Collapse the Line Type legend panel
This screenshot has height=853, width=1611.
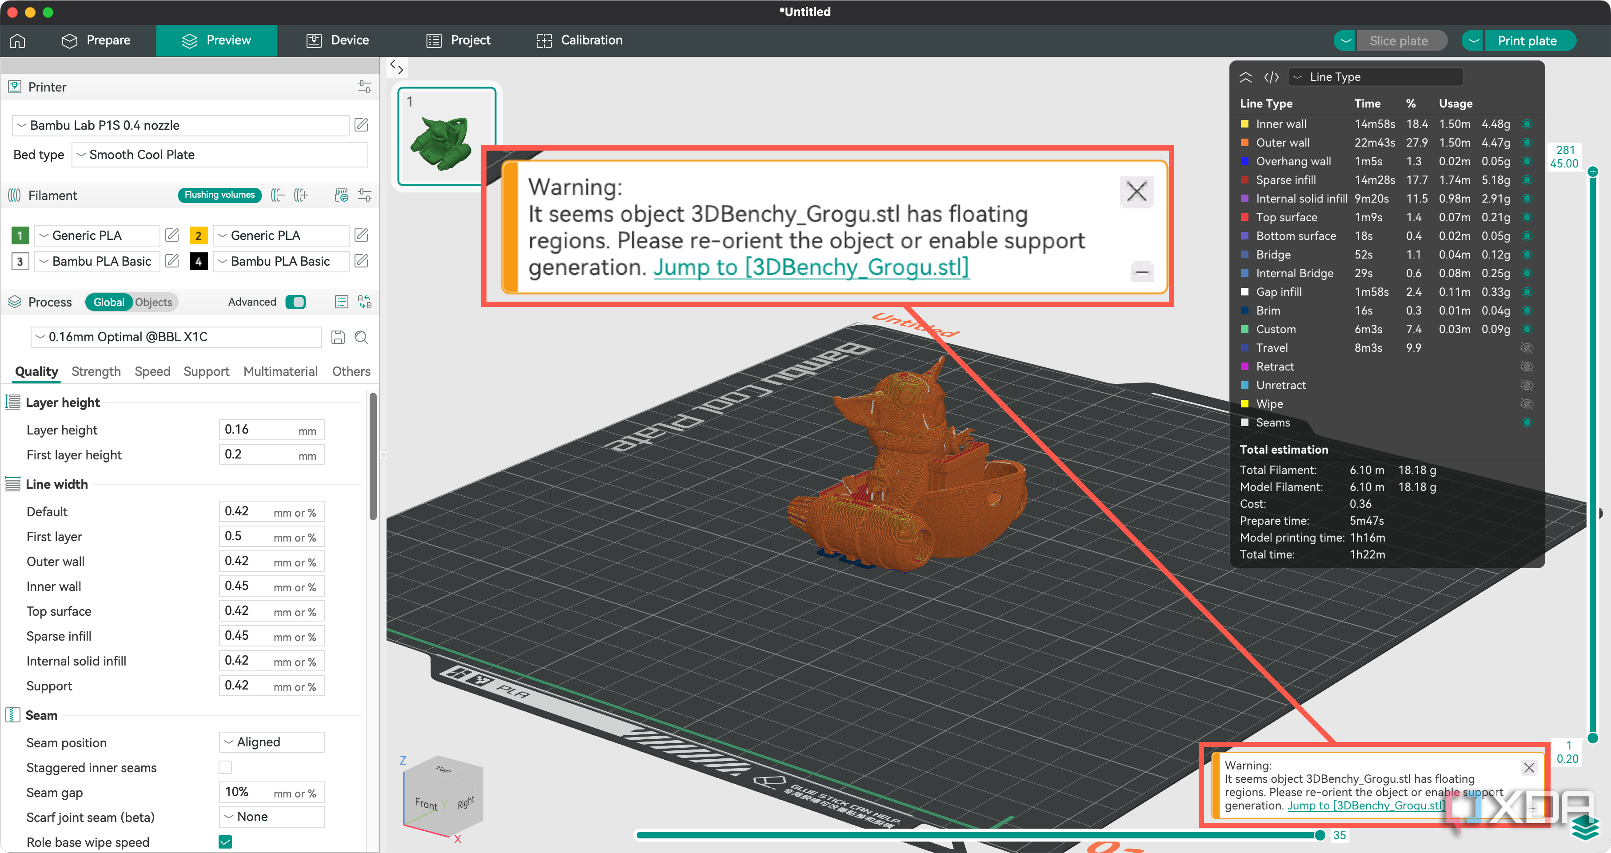(x=1245, y=77)
